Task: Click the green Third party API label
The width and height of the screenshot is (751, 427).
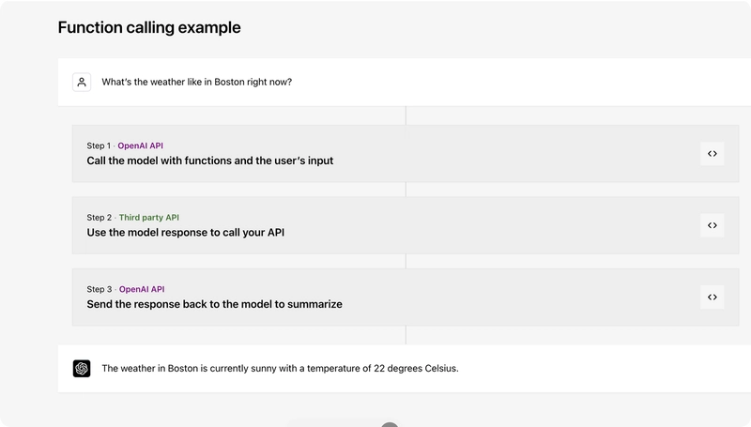Action: (149, 218)
